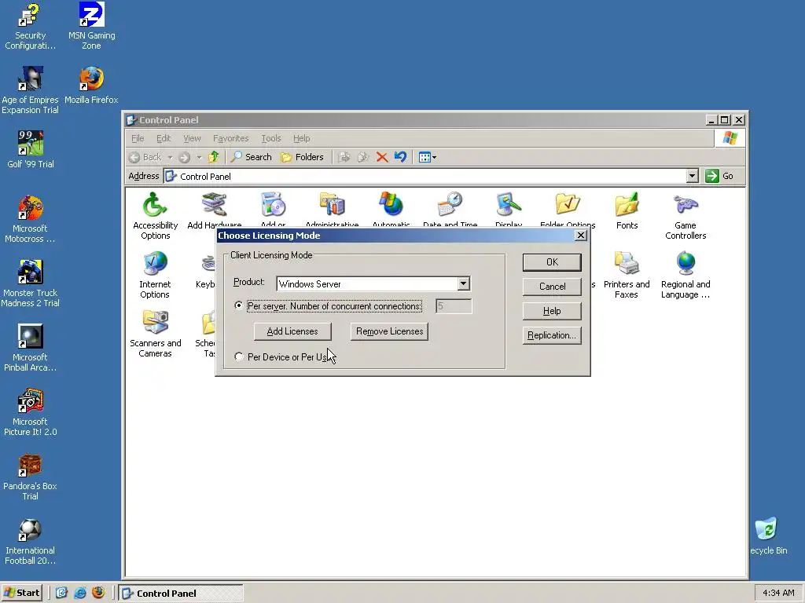Click Search in Control Panel toolbar

click(x=251, y=157)
